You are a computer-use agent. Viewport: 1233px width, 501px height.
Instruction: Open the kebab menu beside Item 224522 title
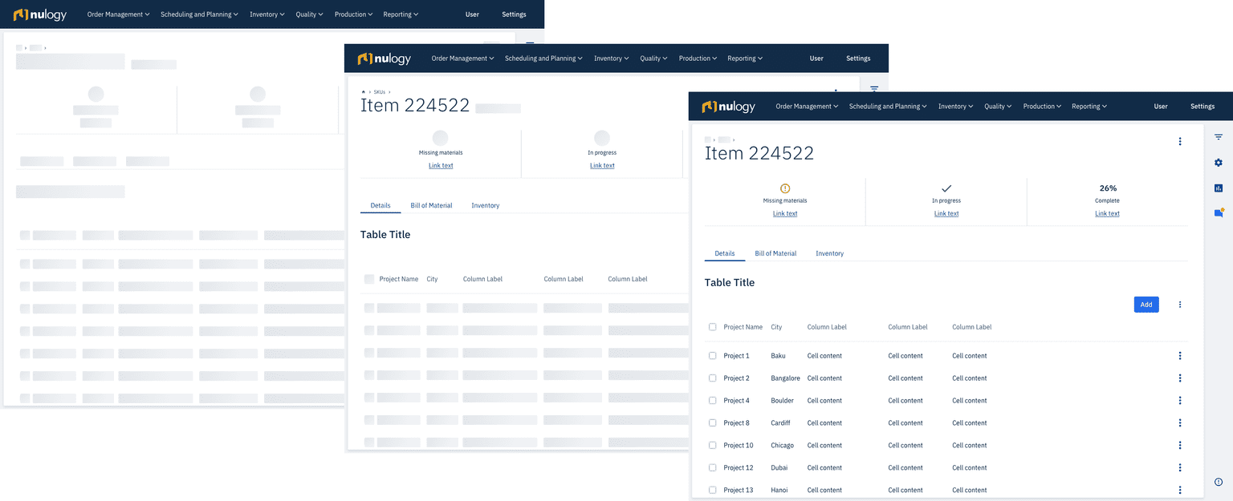(x=1179, y=142)
